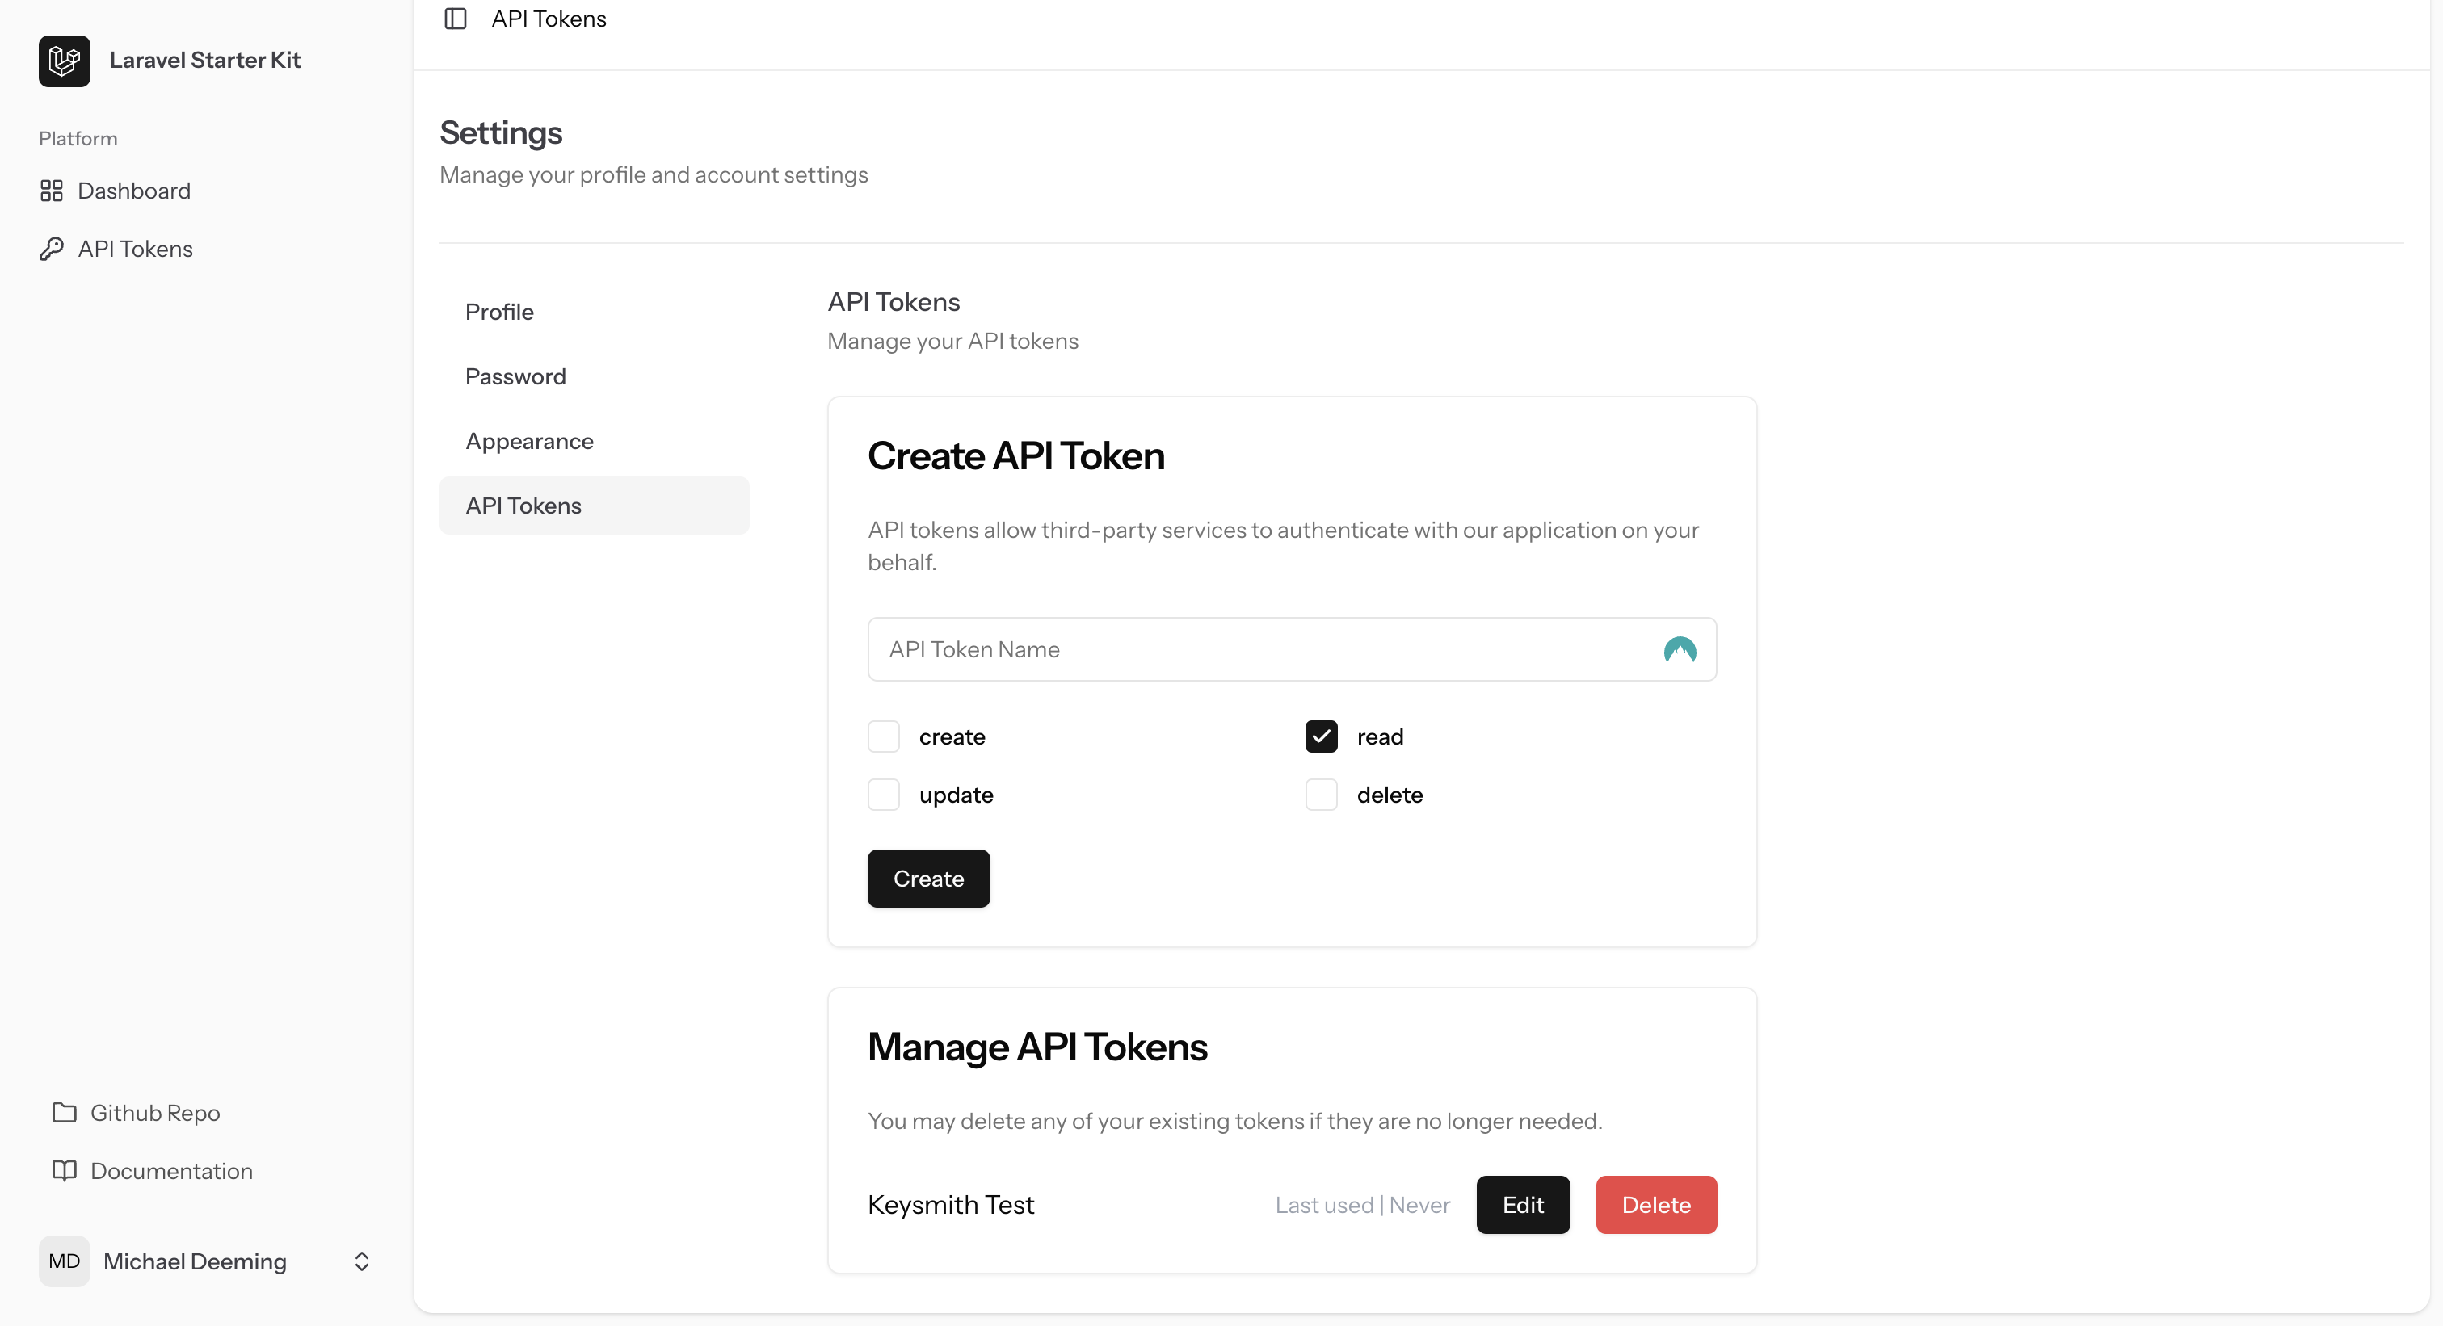Edit the Keysmith Test token
Image resolution: width=2443 pixels, height=1326 pixels.
tap(1522, 1205)
